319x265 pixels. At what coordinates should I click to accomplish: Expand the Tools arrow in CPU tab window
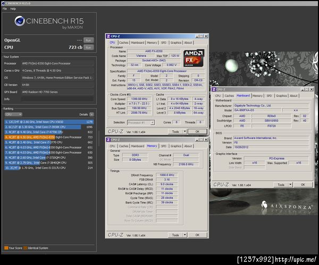coord(184,132)
